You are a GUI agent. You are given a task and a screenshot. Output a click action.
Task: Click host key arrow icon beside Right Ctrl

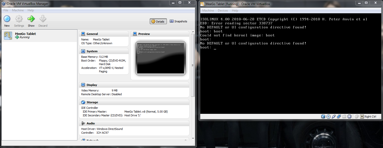362,117
